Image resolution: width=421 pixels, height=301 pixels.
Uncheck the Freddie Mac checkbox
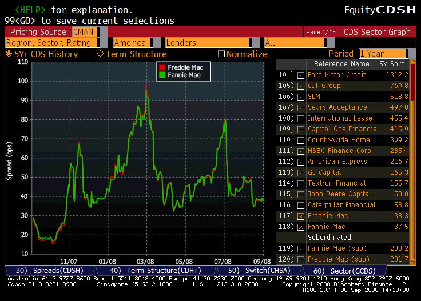point(301,216)
